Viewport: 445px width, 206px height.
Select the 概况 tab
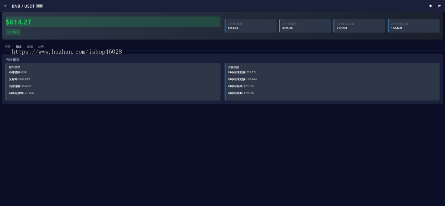click(x=19, y=47)
